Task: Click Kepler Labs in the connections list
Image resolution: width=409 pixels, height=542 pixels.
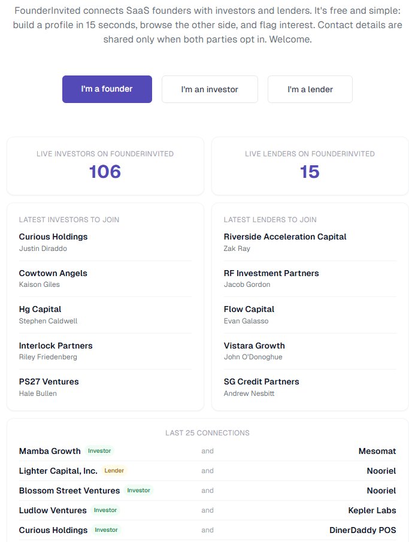Action: pos(372,510)
